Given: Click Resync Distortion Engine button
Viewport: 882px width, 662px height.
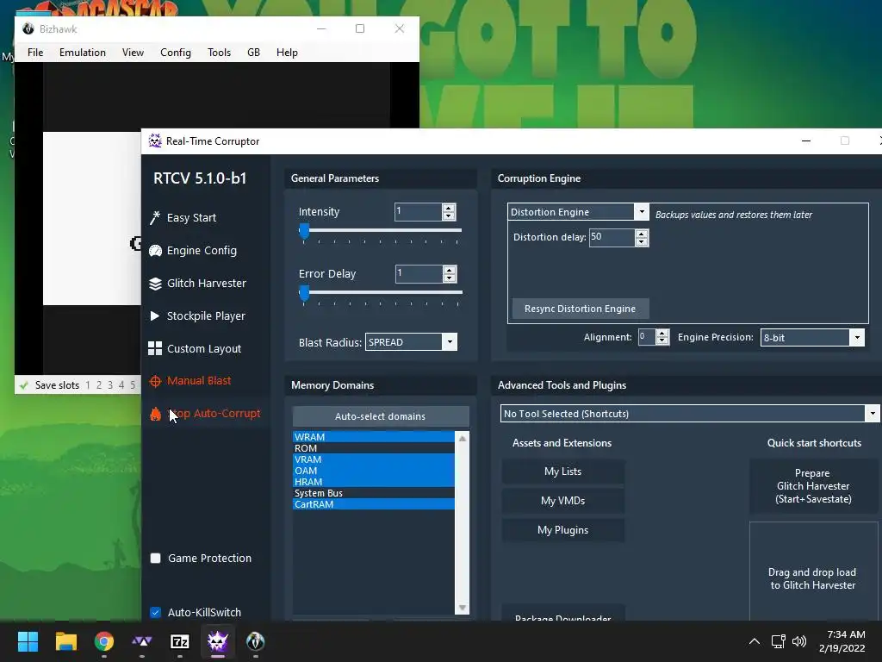Looking at the screenshot, I should (580, 309).
